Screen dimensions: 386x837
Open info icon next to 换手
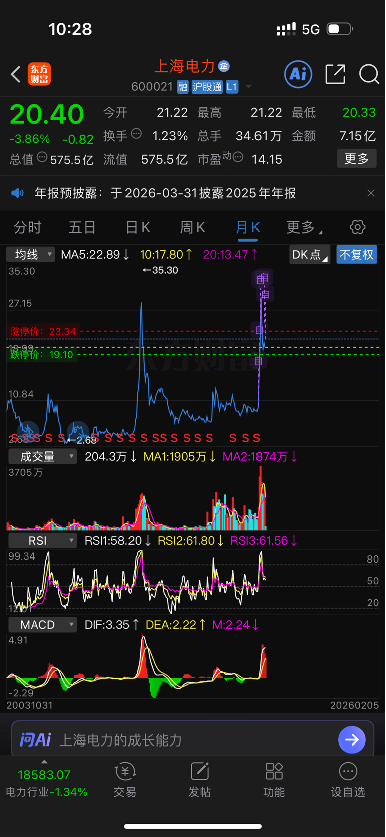136,134
